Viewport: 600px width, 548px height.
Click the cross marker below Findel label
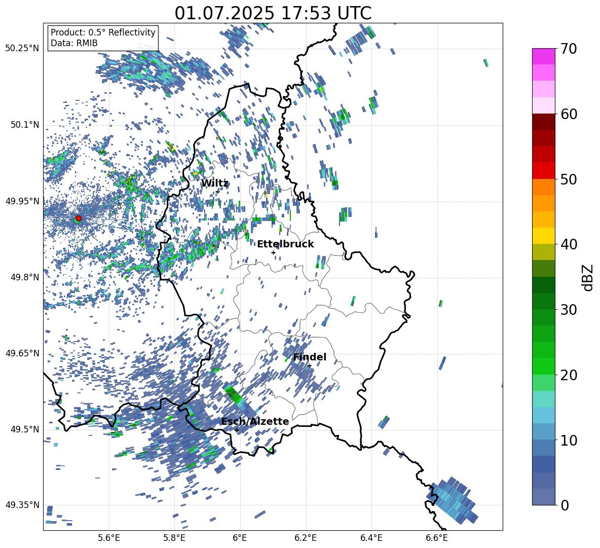pyautogui.click(x=309, y=366)
